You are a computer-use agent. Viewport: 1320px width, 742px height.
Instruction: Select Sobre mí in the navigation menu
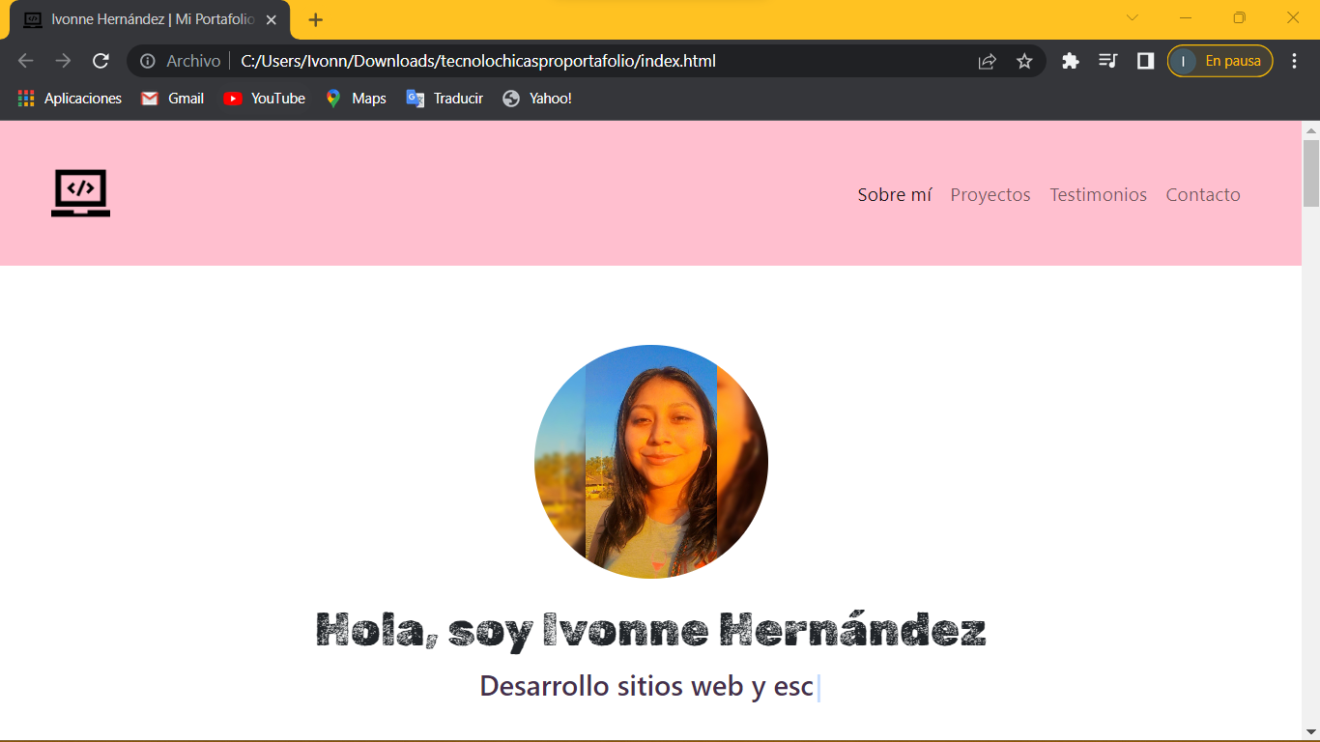pos(894,194)
